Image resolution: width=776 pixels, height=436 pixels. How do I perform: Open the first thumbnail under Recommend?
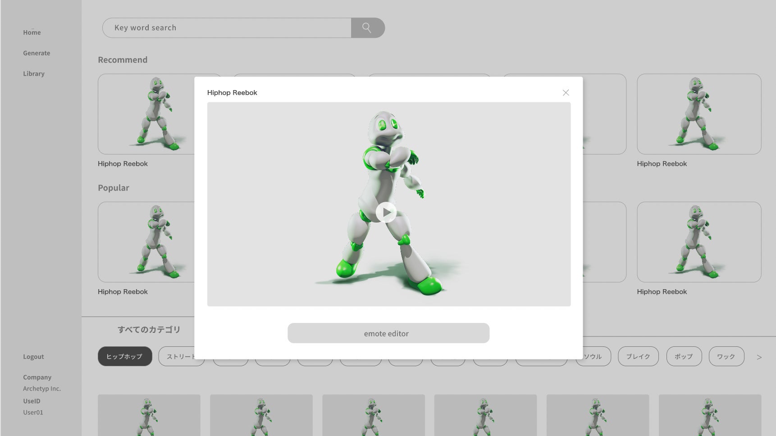point(146,114)
